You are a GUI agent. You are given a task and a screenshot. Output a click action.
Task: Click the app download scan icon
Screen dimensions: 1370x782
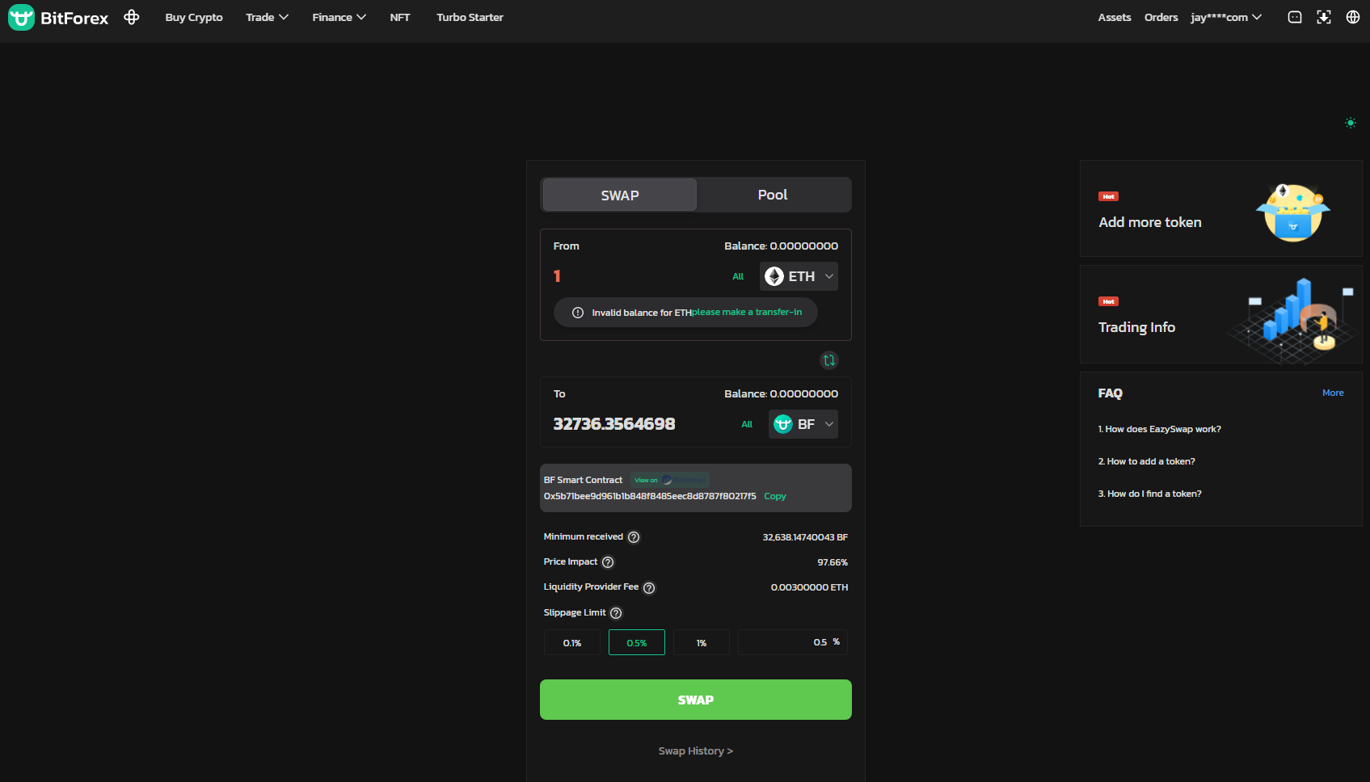click(1324, 17)
